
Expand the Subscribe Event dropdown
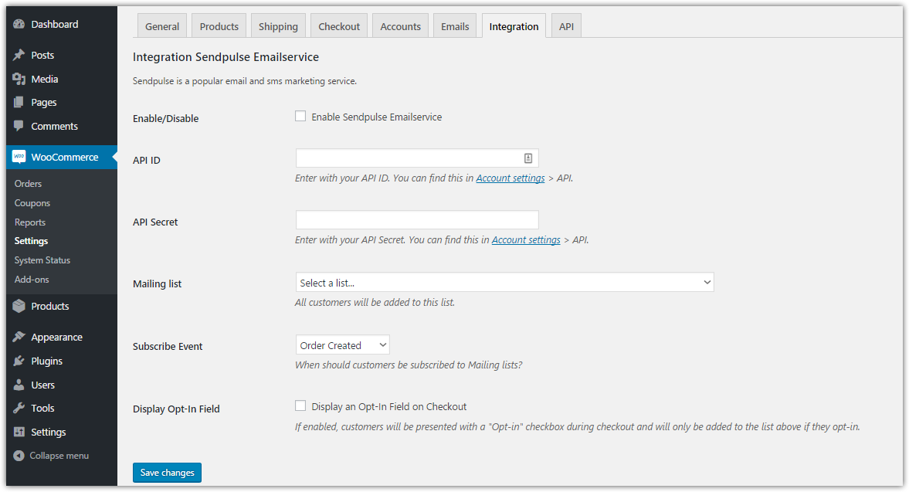pyautogui.click(x=342, y=345)
